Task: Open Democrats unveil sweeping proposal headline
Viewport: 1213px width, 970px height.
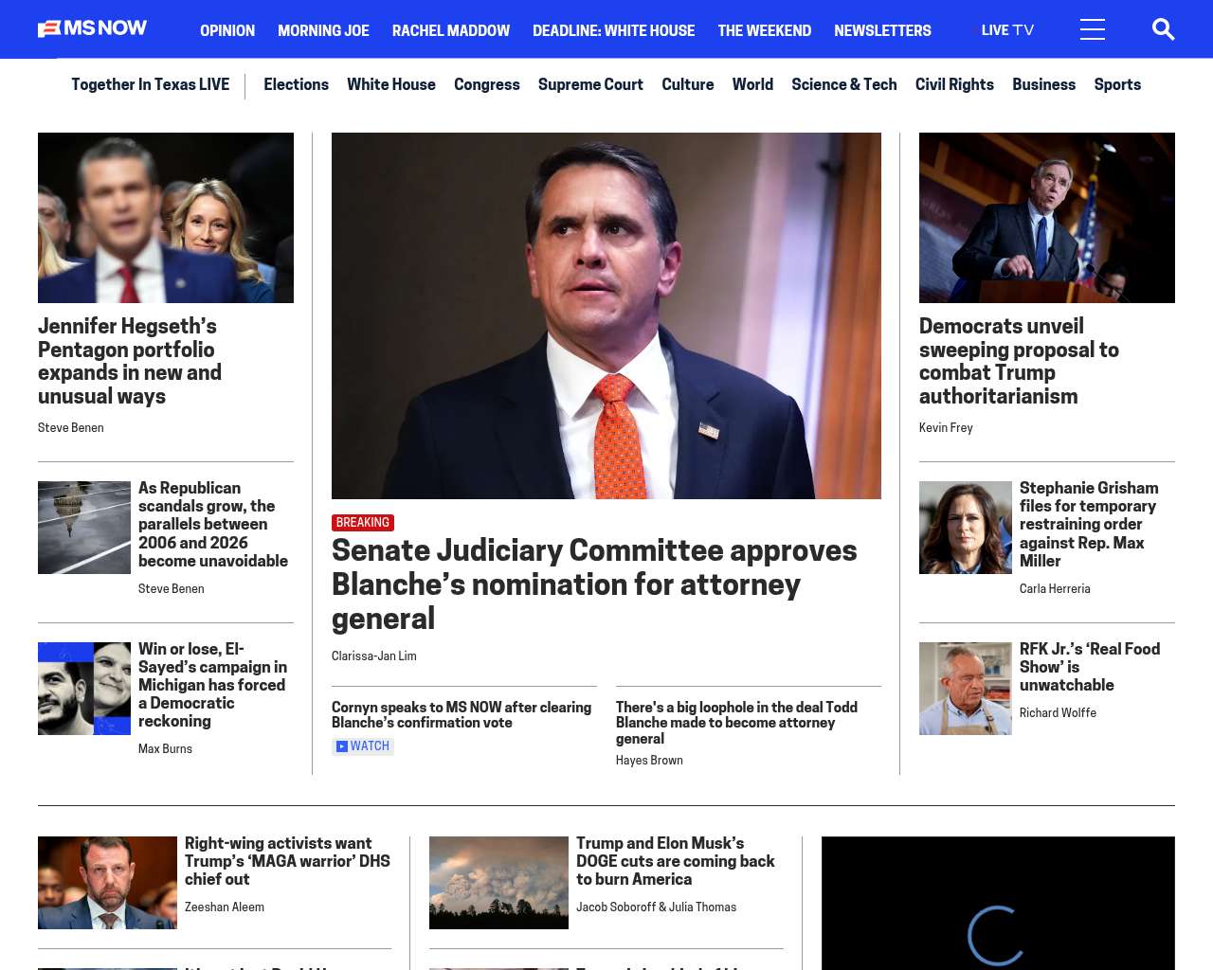Action: click(x=1019, y=361)
